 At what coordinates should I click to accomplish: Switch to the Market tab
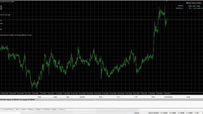[x=38, y=110]
